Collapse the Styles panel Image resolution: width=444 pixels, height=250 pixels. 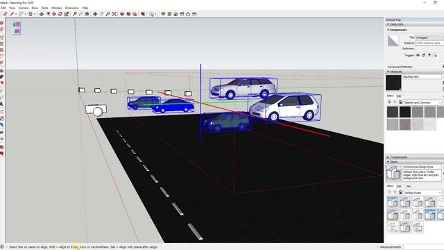(x=388, y=162)
